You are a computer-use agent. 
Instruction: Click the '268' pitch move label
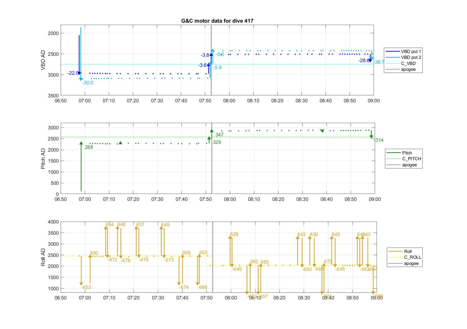89,147
